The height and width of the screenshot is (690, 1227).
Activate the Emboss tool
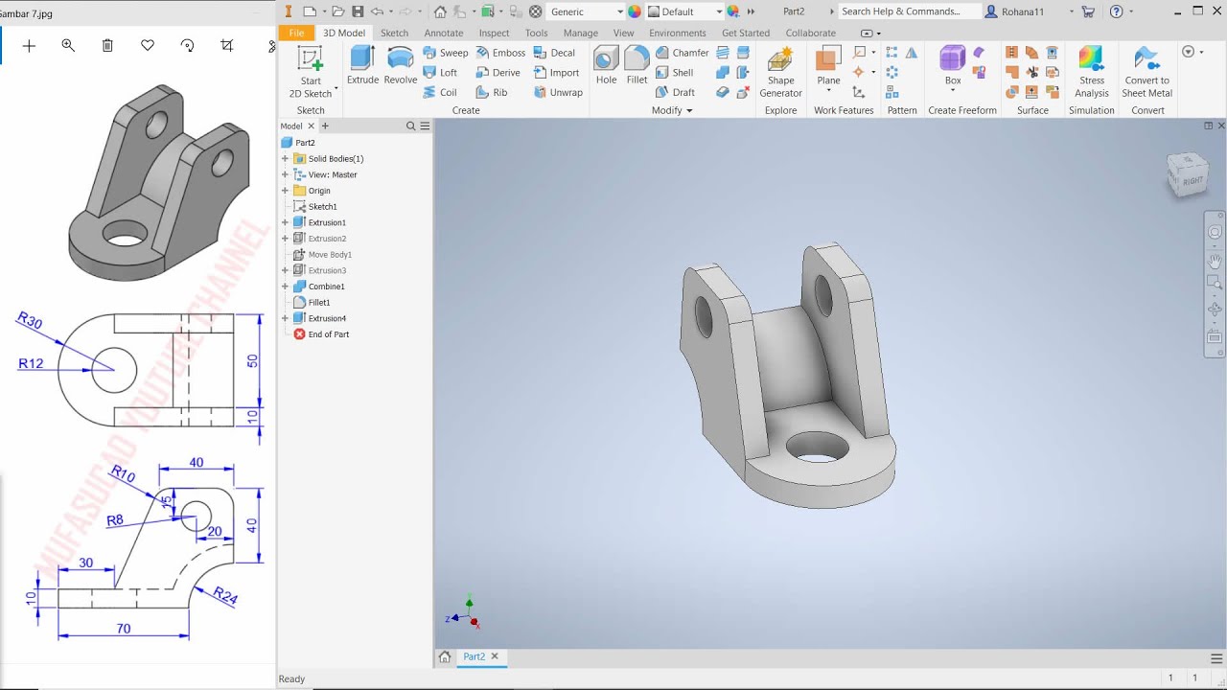pos(500,53)
